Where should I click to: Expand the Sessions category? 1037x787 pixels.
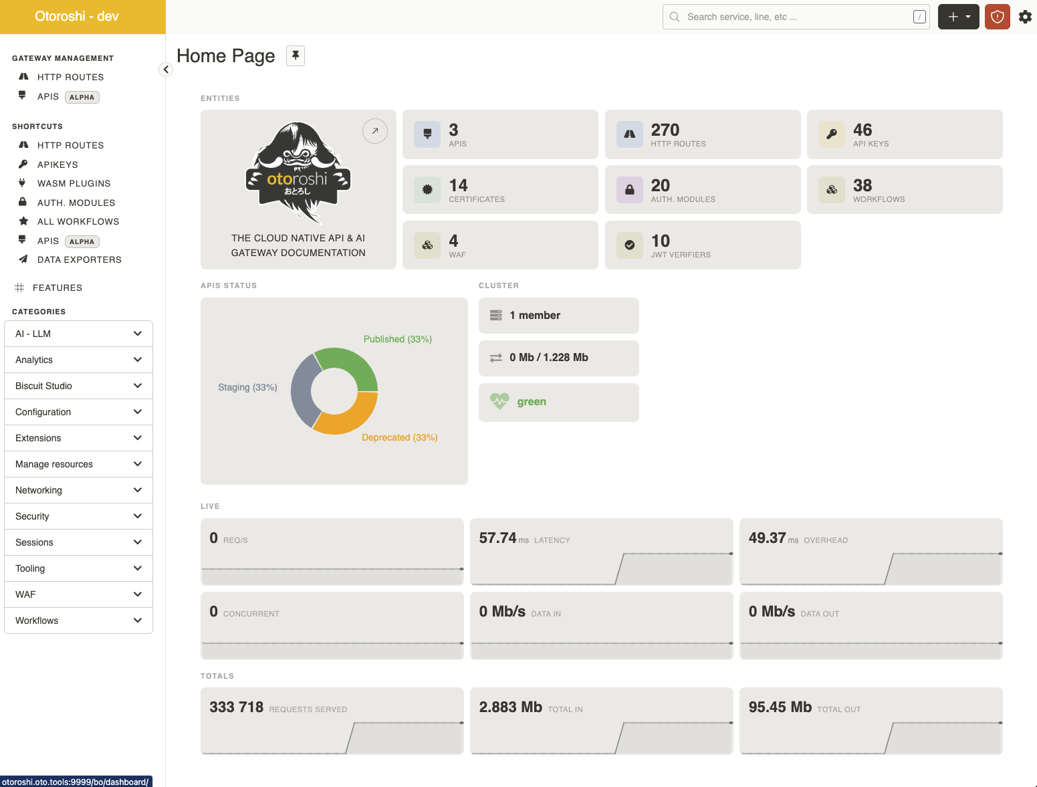click(78, 542)
